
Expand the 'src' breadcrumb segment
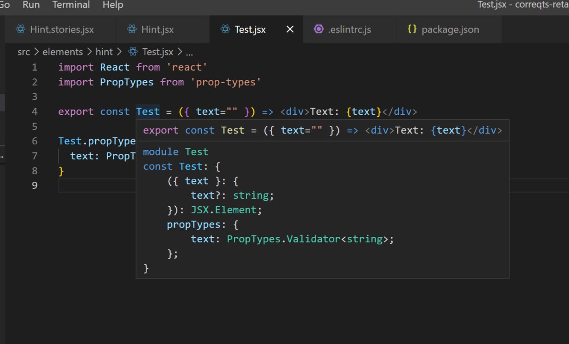(24, 52)
